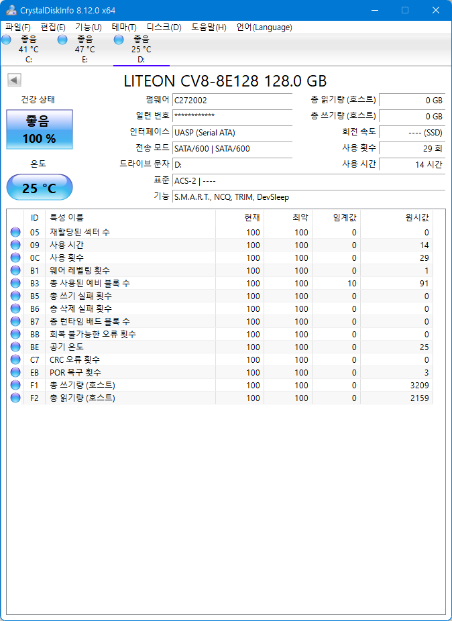Click status orb for attribute 09 사용 시간
The width and height of the screenshot is (452, 621).
[x=15, y=245]
